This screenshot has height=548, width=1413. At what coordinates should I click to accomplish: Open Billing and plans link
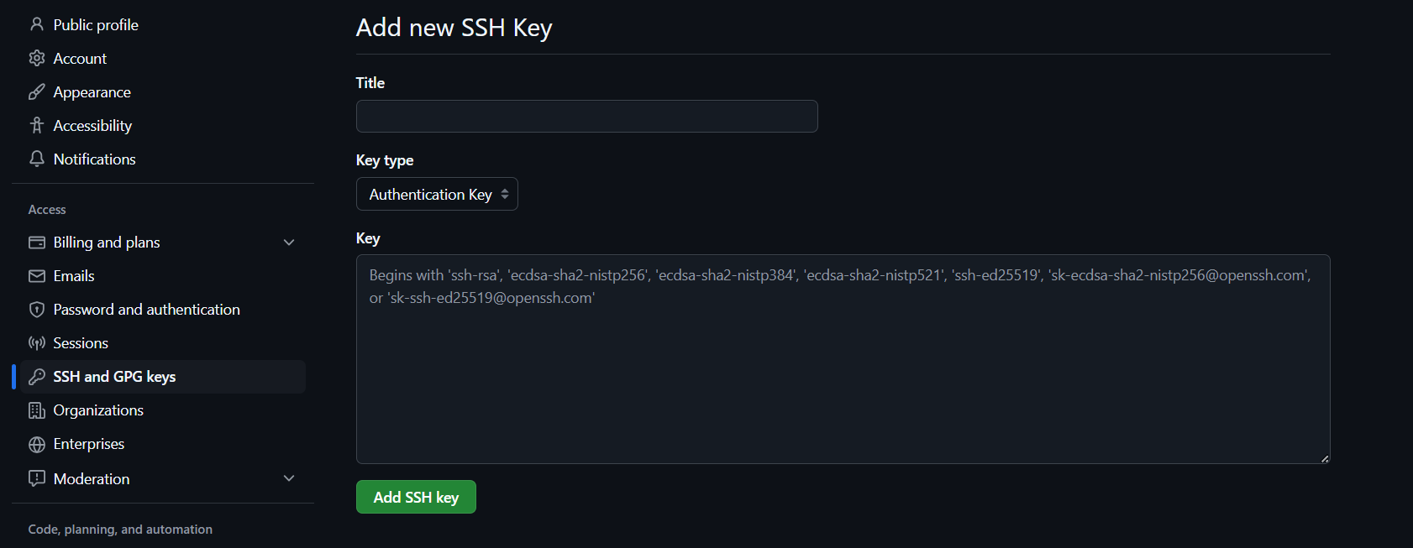click(x=107, y=243)
